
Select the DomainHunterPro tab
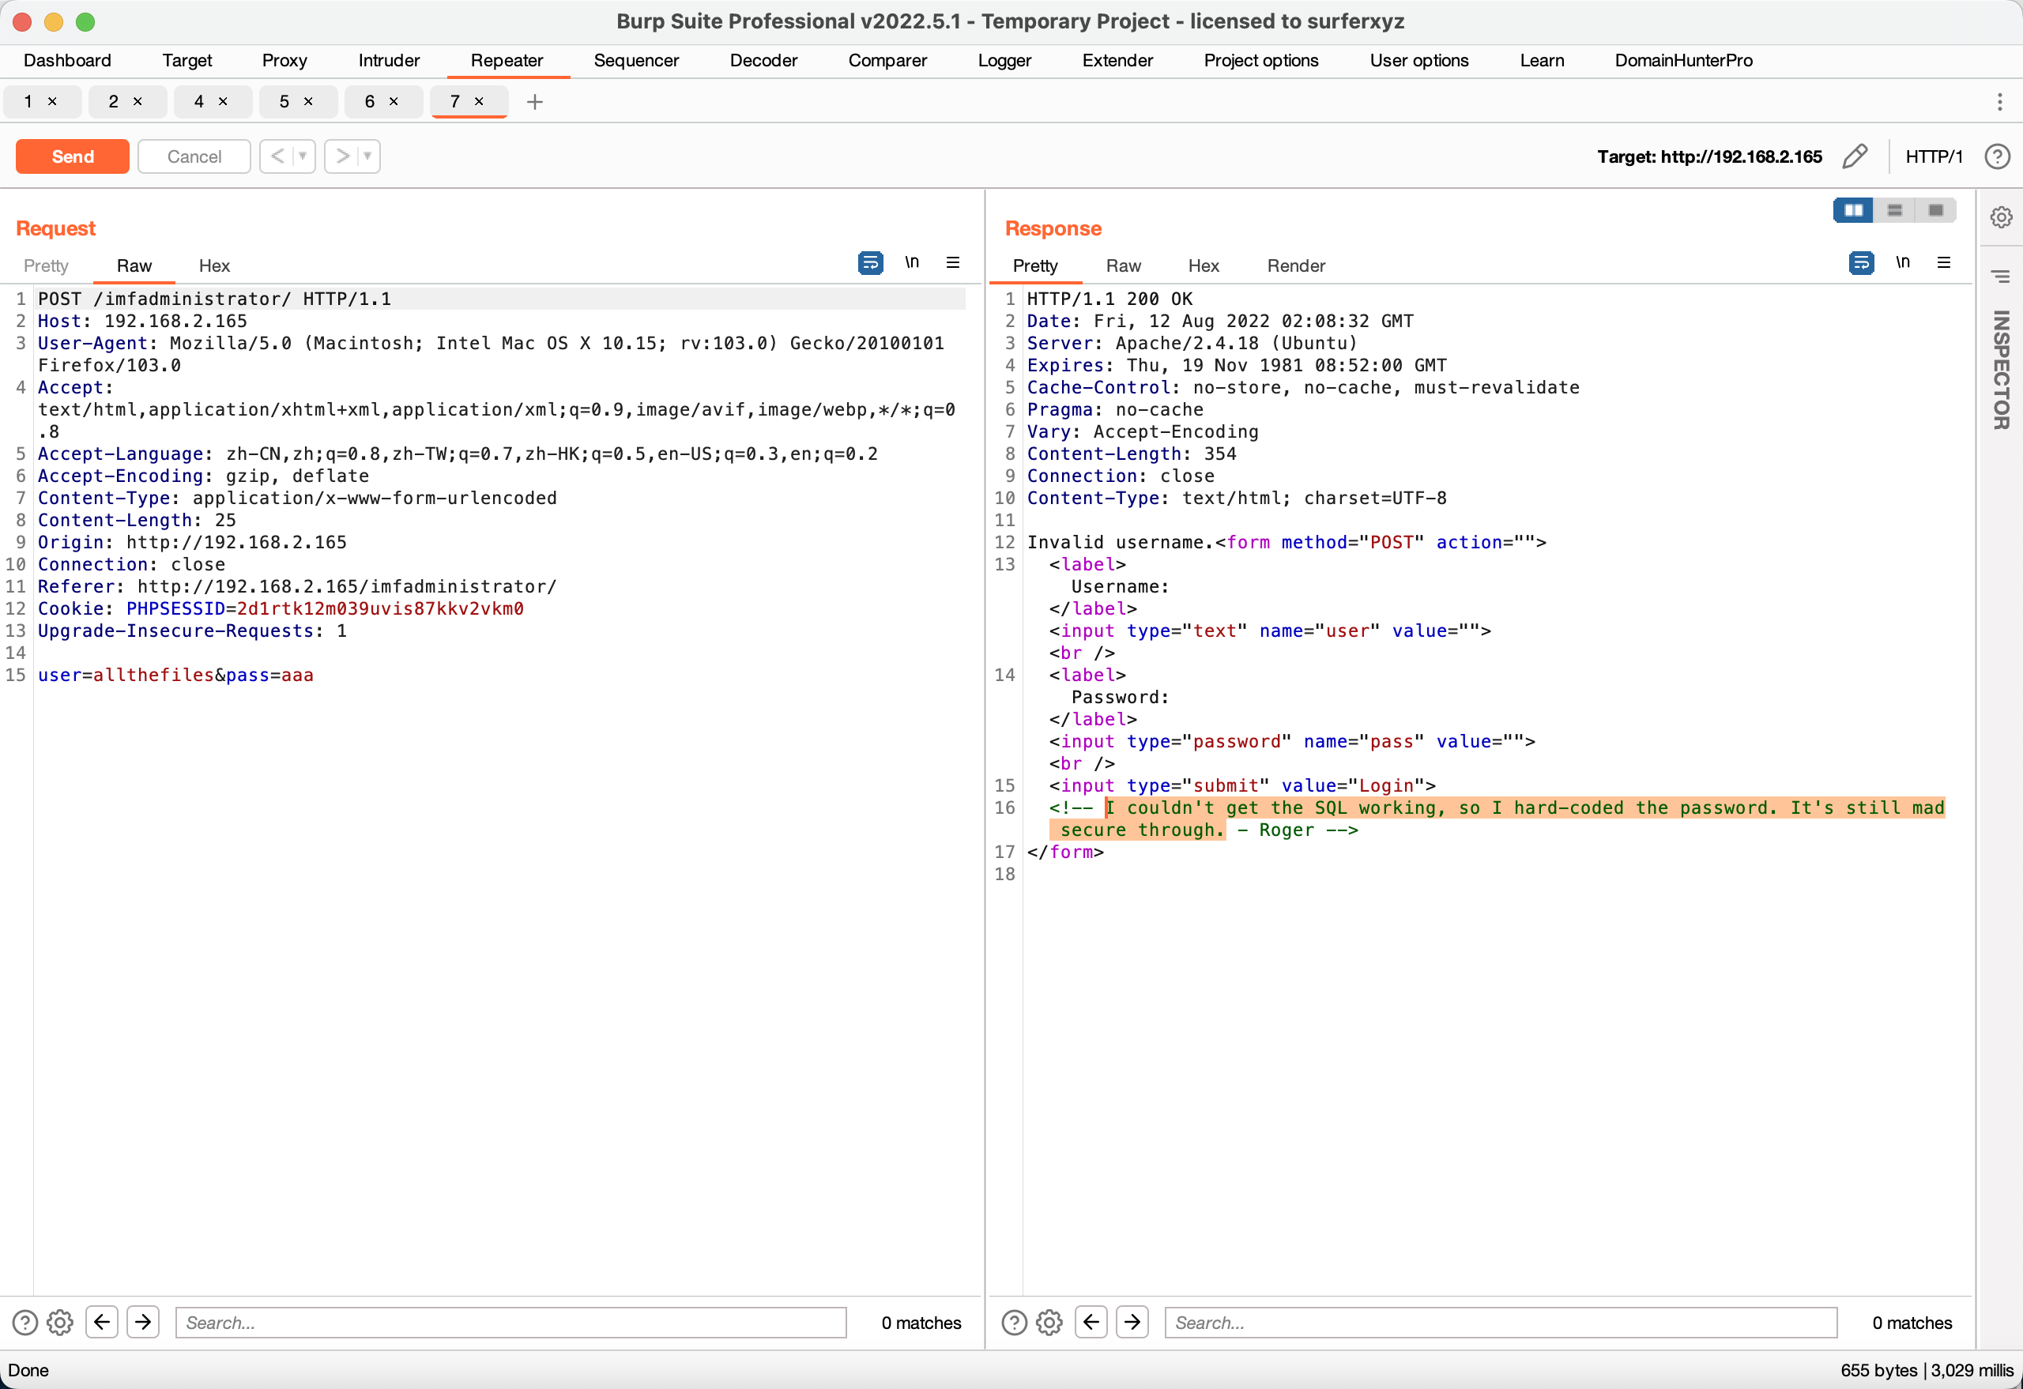(x=1683, y=61)
